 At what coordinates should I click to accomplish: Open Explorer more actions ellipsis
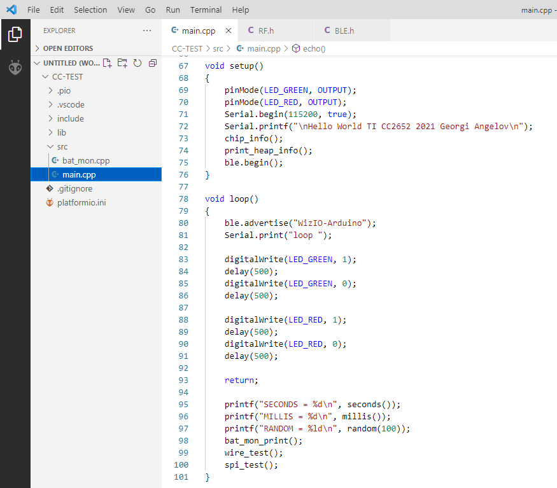point(147,31)
